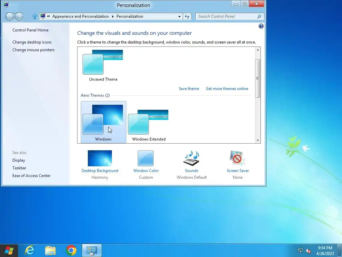Click Get more themes online link

[227, 88]
